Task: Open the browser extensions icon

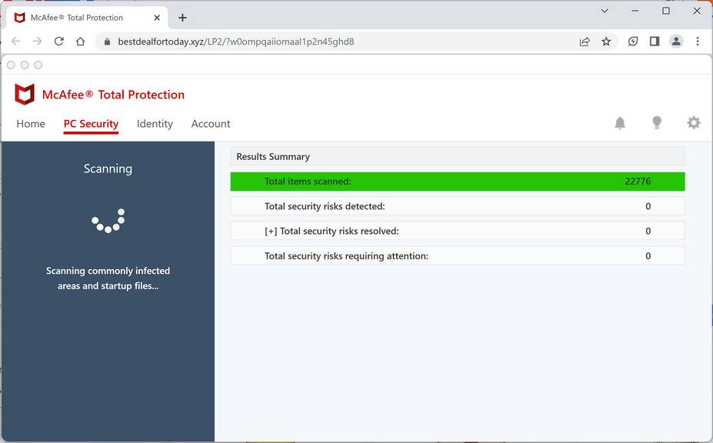Action: pos(633,42)
